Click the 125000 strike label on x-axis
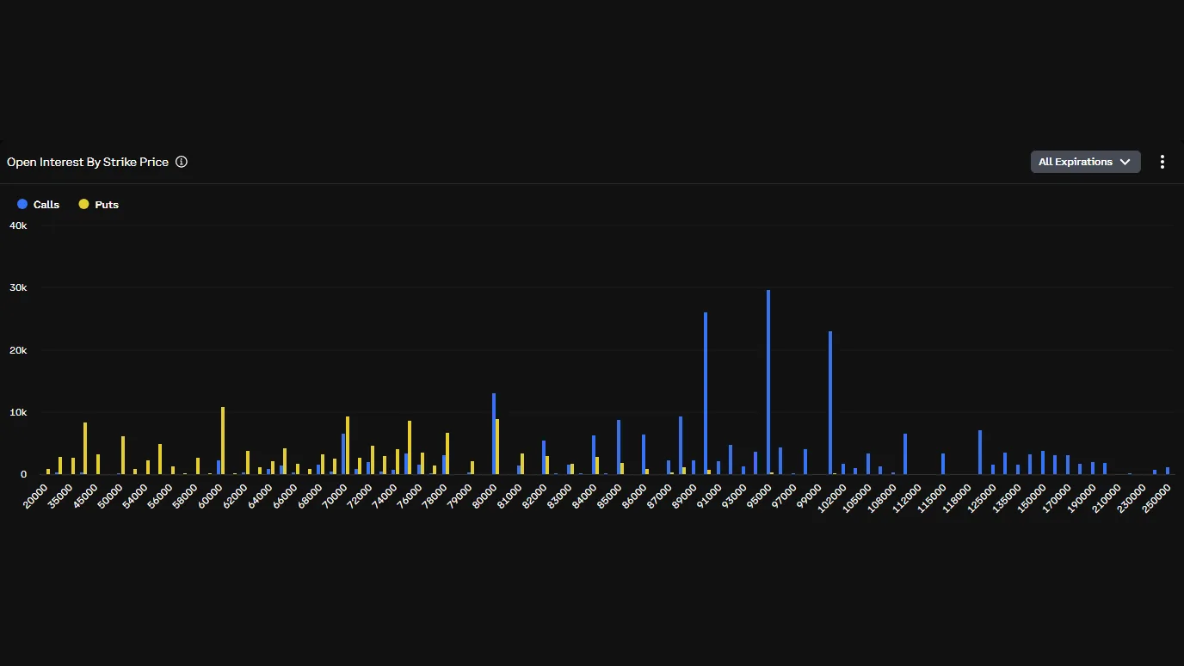Screen dimensions: 1184x666 tap(981, 497)
